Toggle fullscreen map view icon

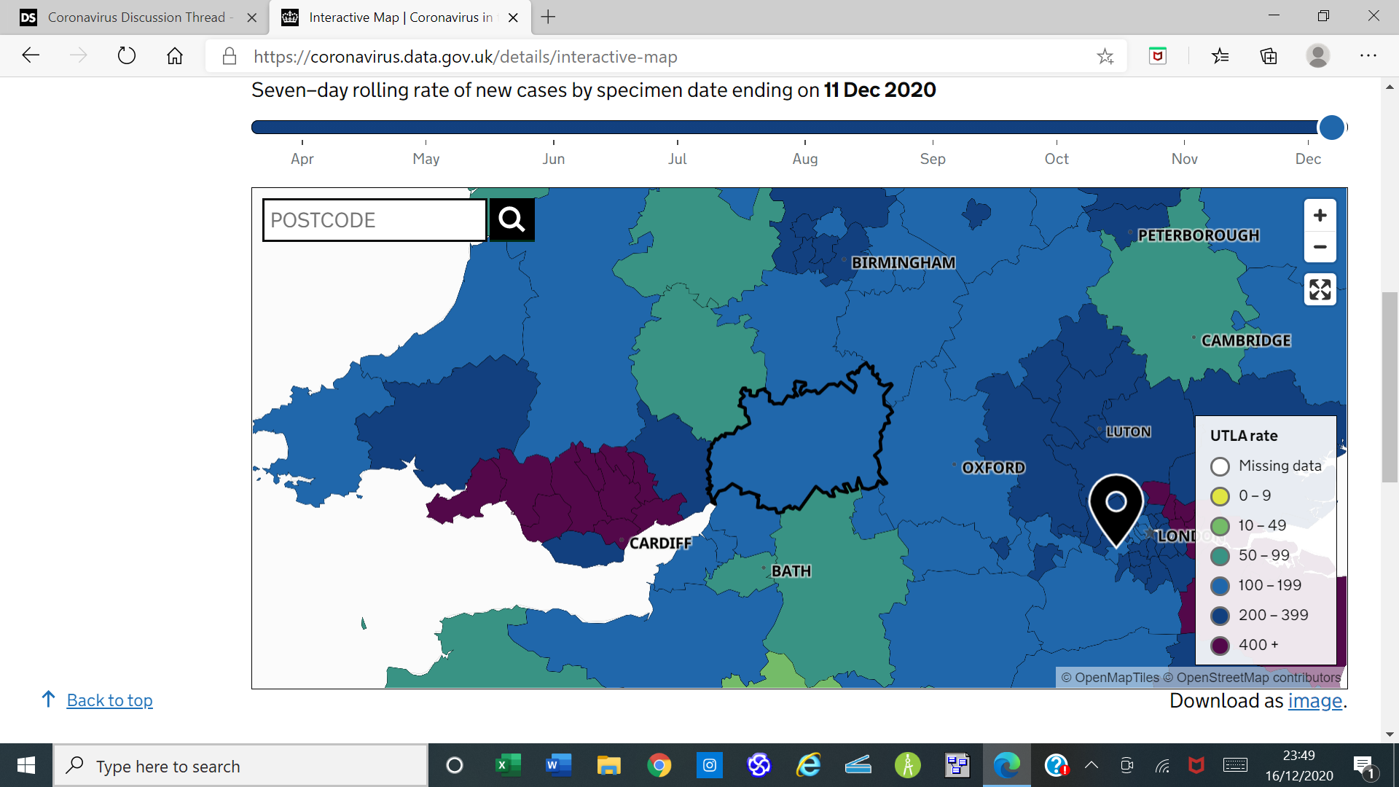coord(1320,290)
